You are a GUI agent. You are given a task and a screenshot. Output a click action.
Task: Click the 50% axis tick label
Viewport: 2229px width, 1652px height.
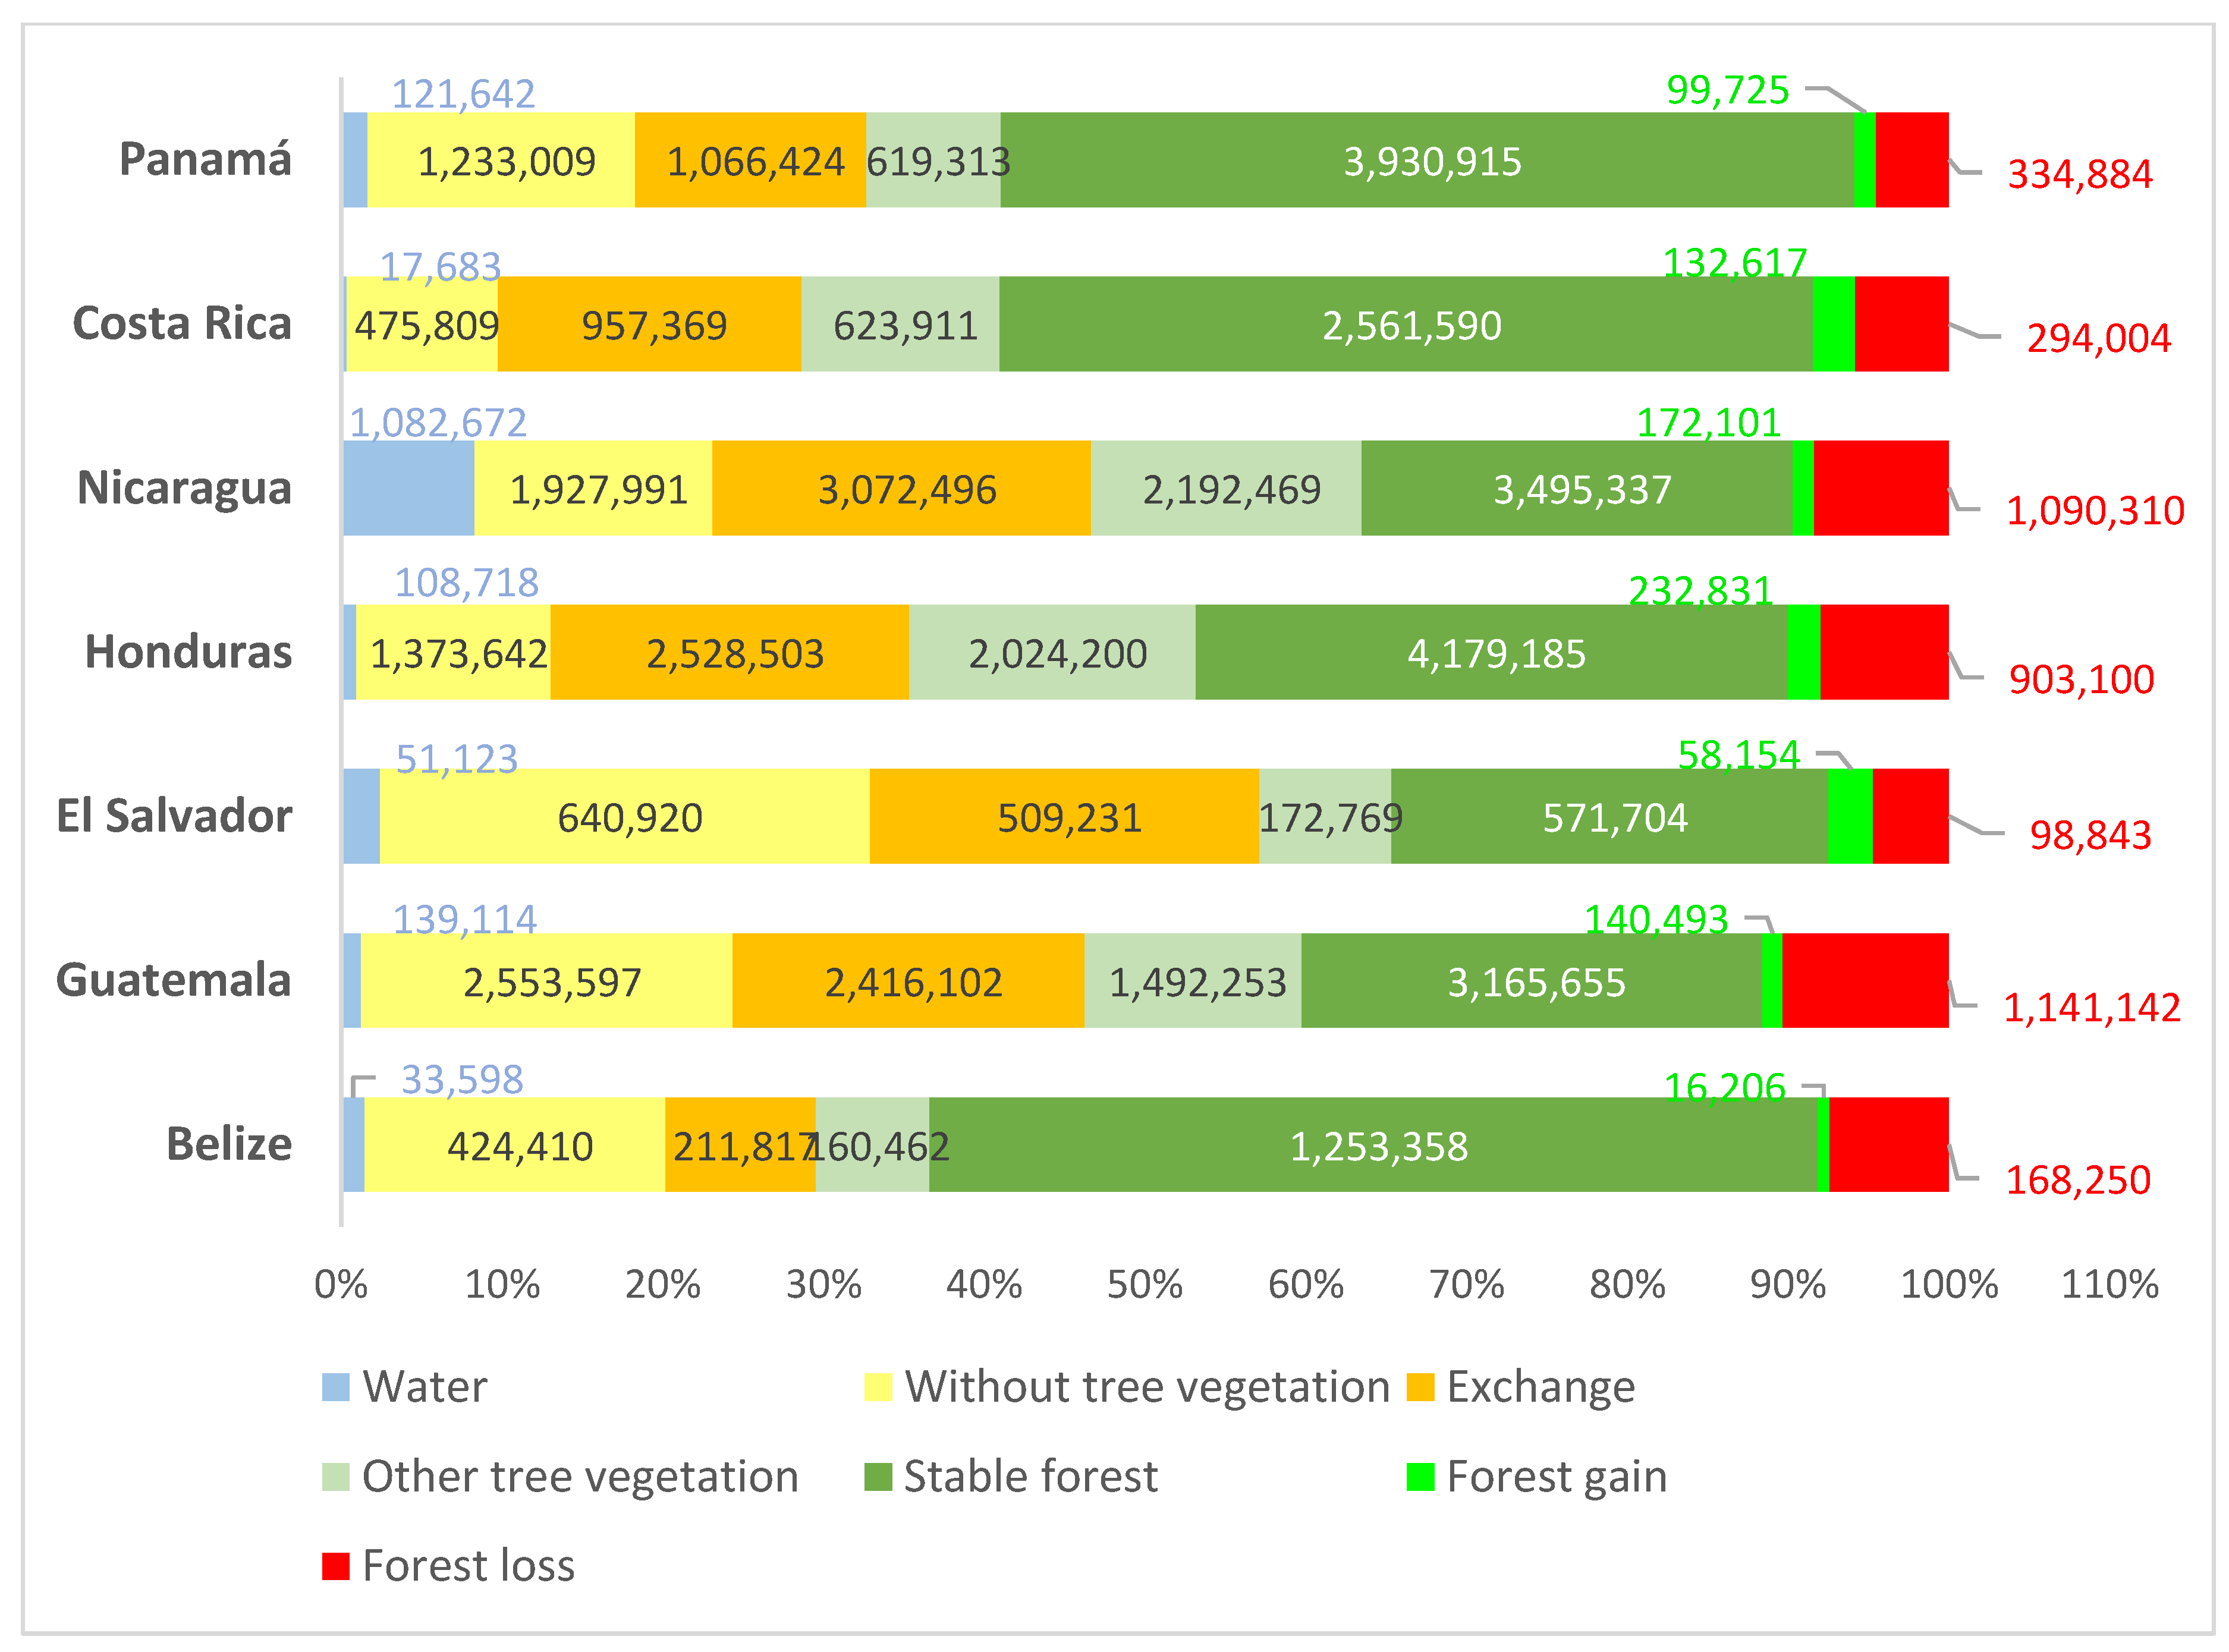1145,1285
